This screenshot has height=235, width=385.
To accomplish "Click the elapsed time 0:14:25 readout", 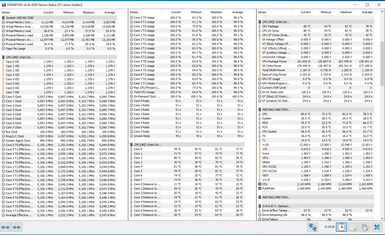I will click(x=329, y=227).
